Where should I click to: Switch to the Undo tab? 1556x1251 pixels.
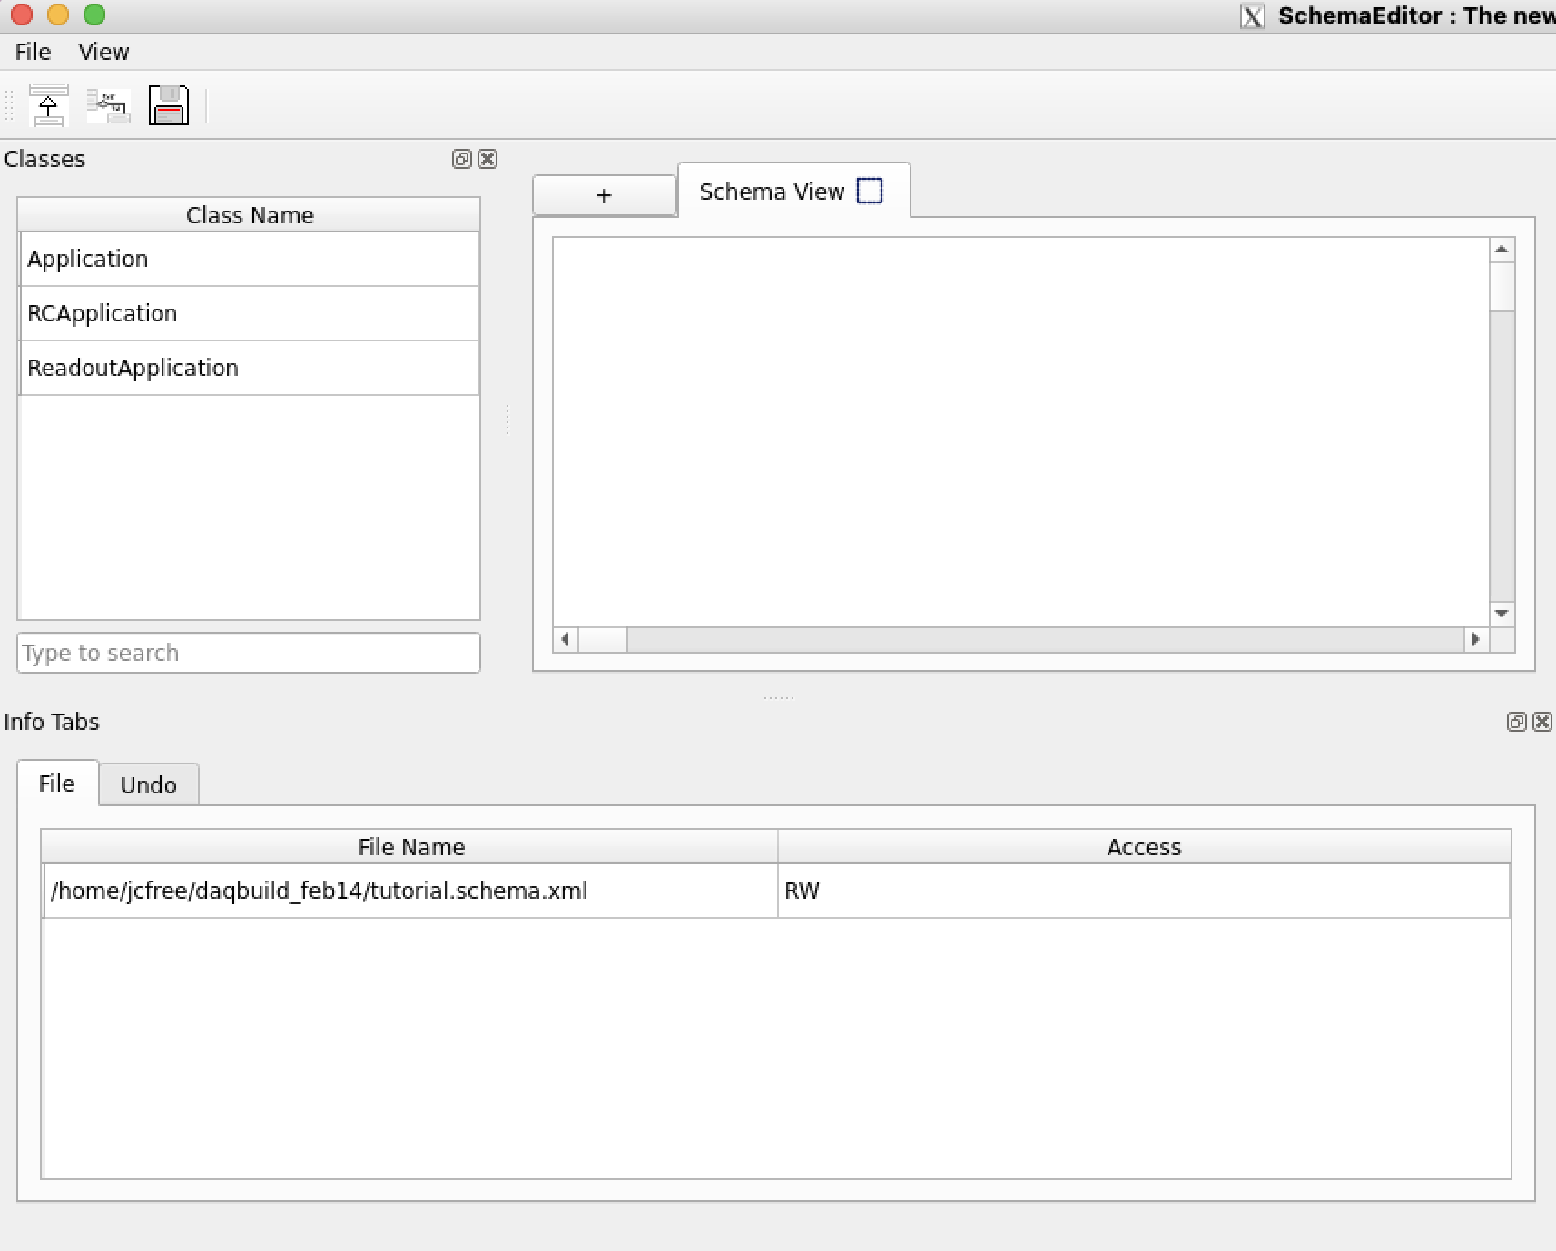(x=149, y=784)
